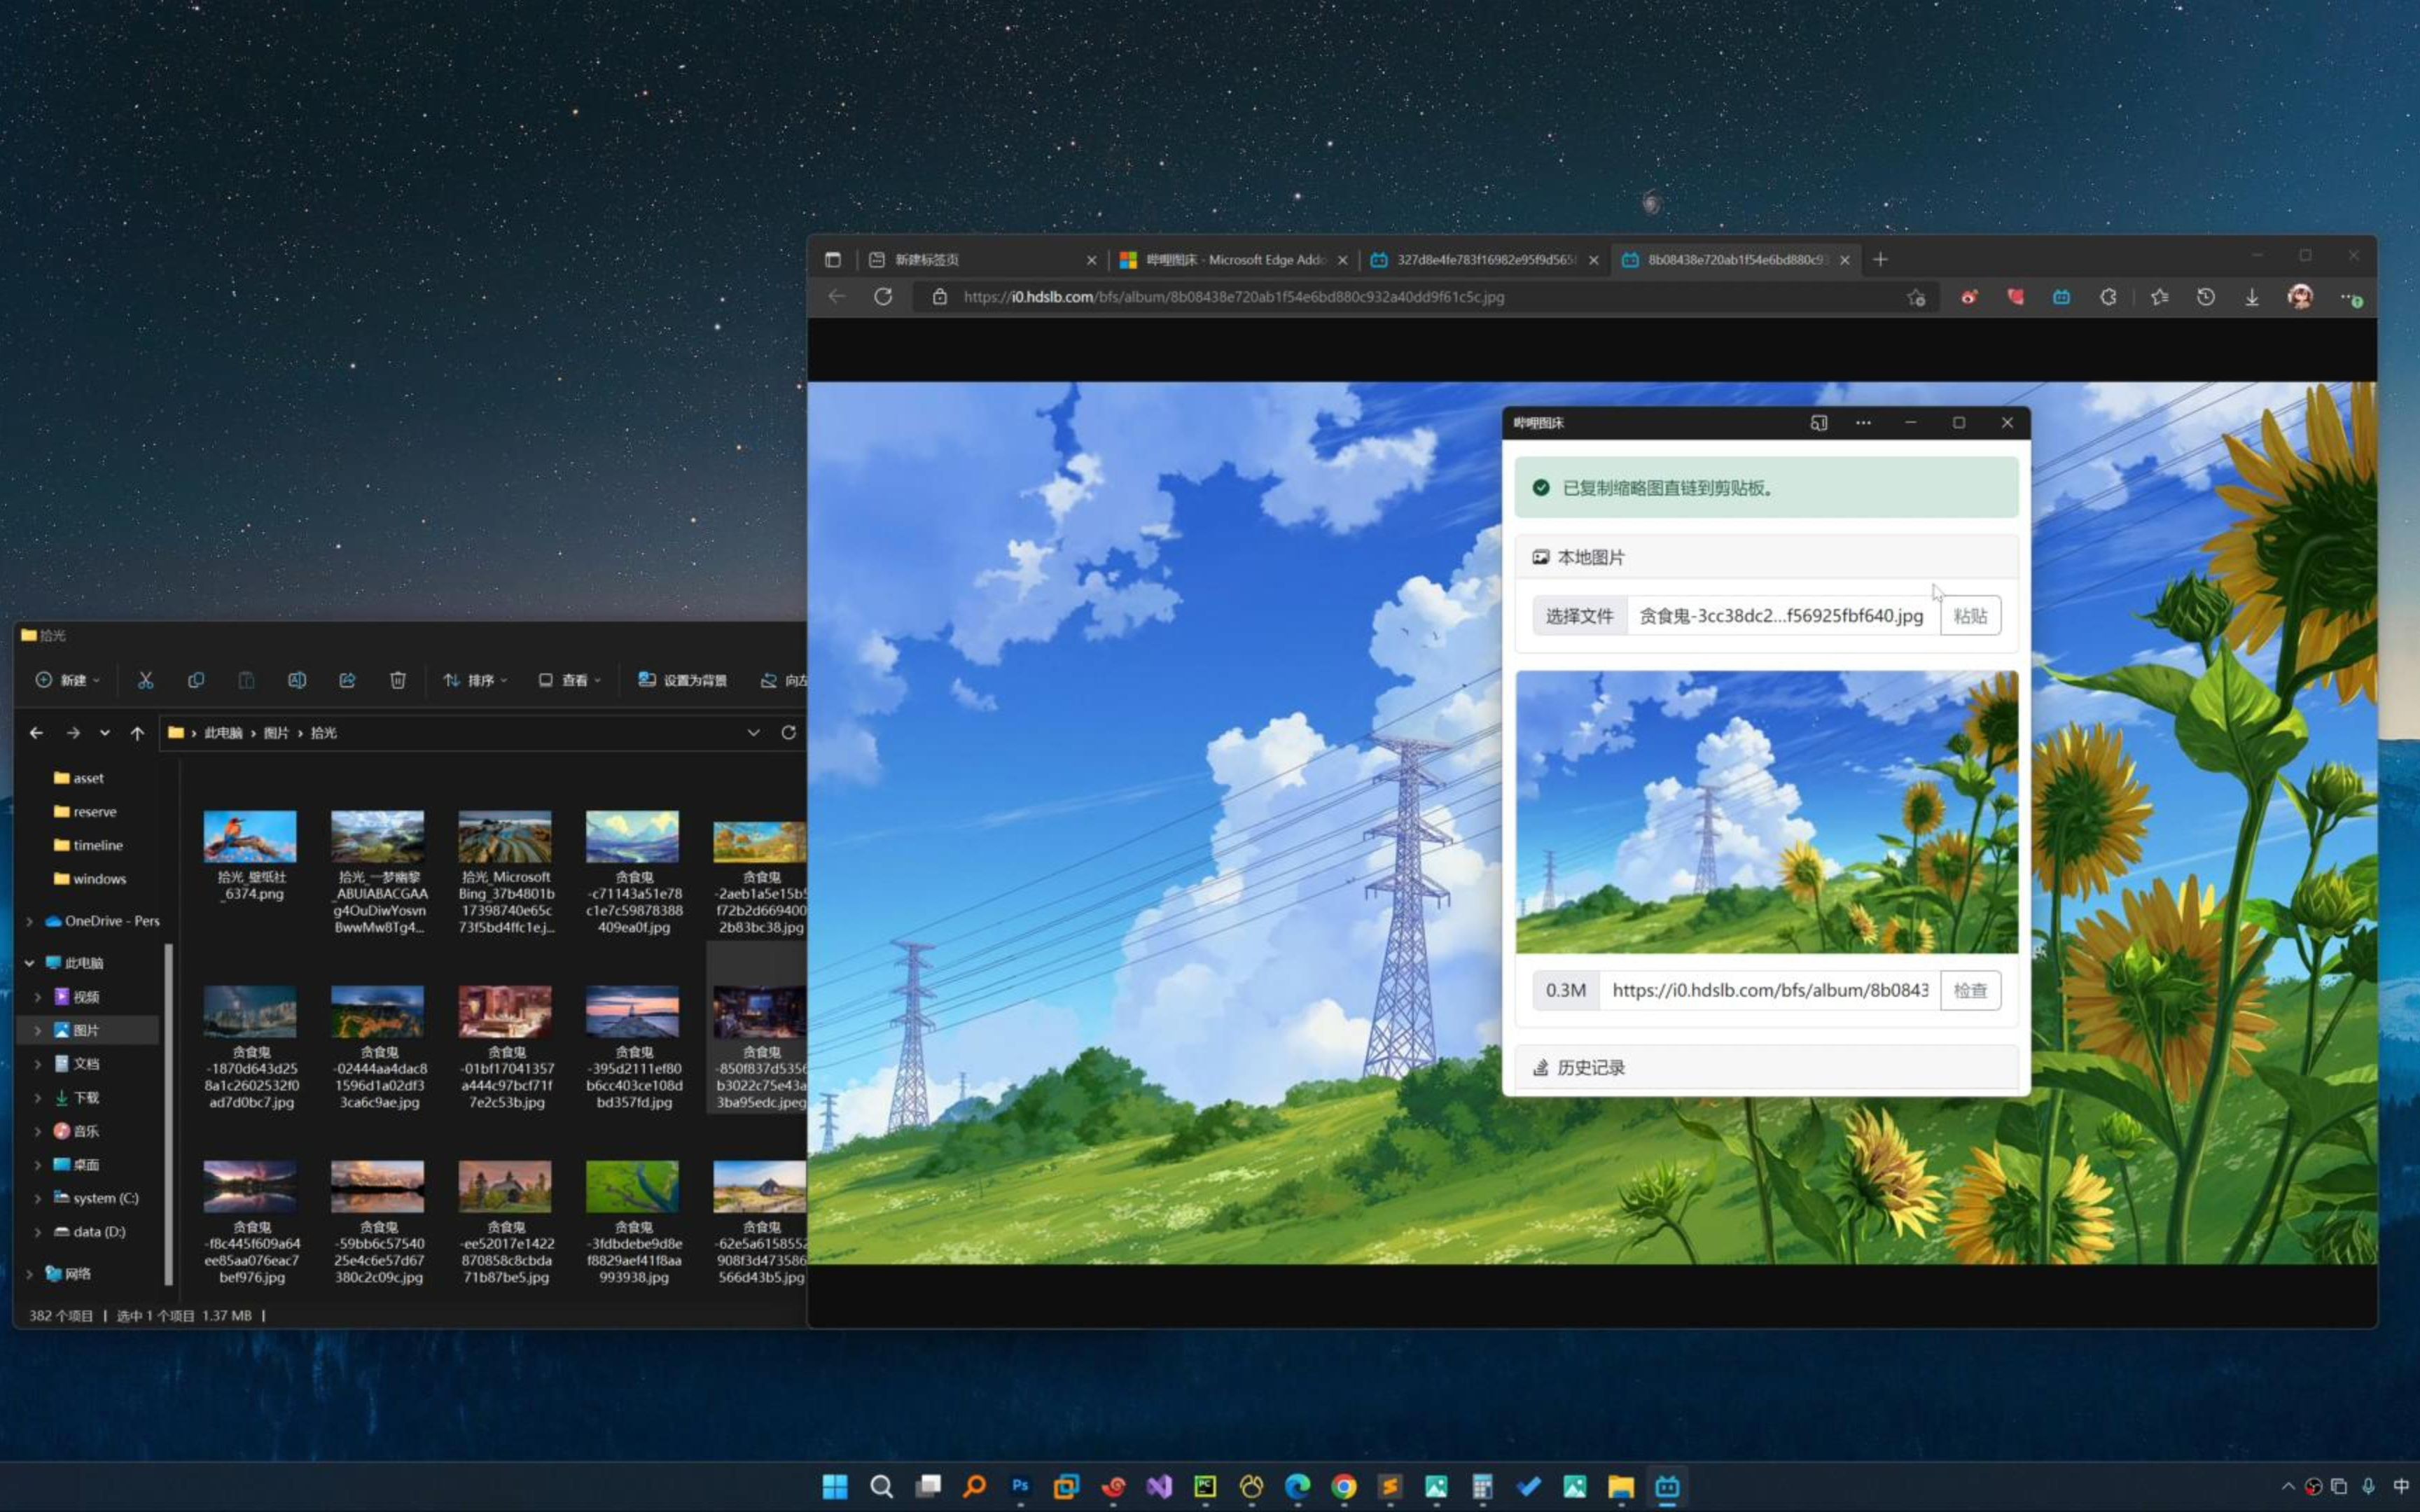Click the delete icon in Explorer toolbar

tap(397, 680)
